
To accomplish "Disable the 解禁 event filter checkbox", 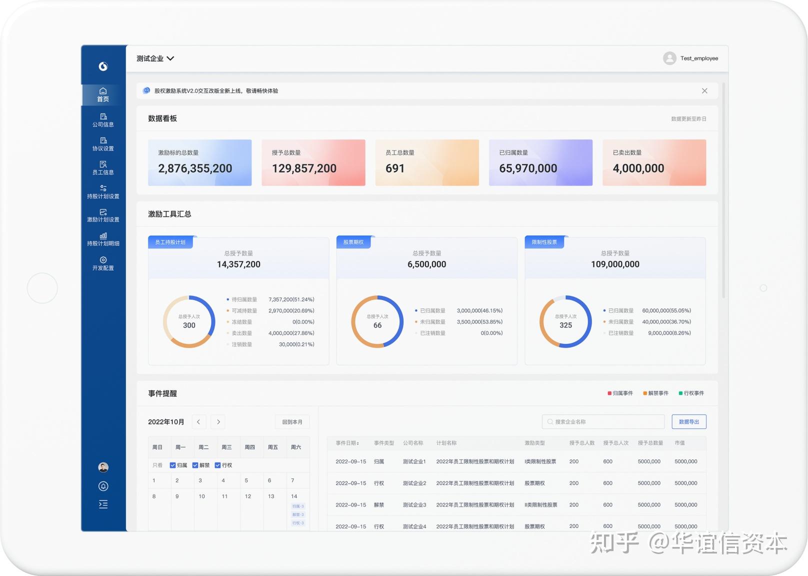I will (x=195, y=465).
